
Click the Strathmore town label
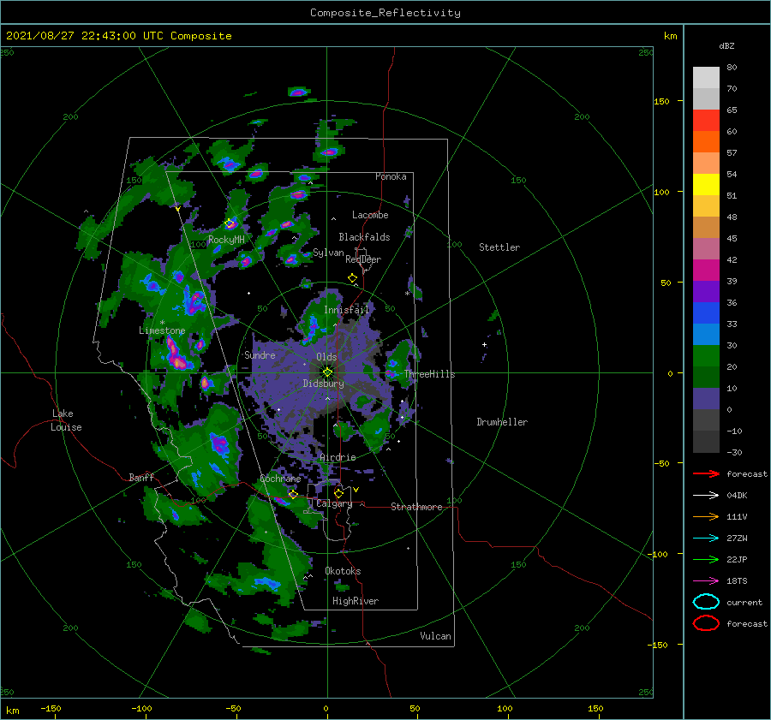(x=416, y=507)
